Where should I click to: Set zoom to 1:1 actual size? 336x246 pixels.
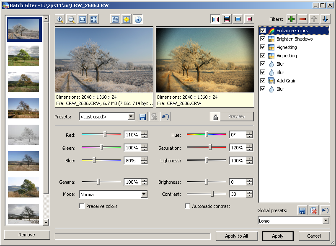83,19
